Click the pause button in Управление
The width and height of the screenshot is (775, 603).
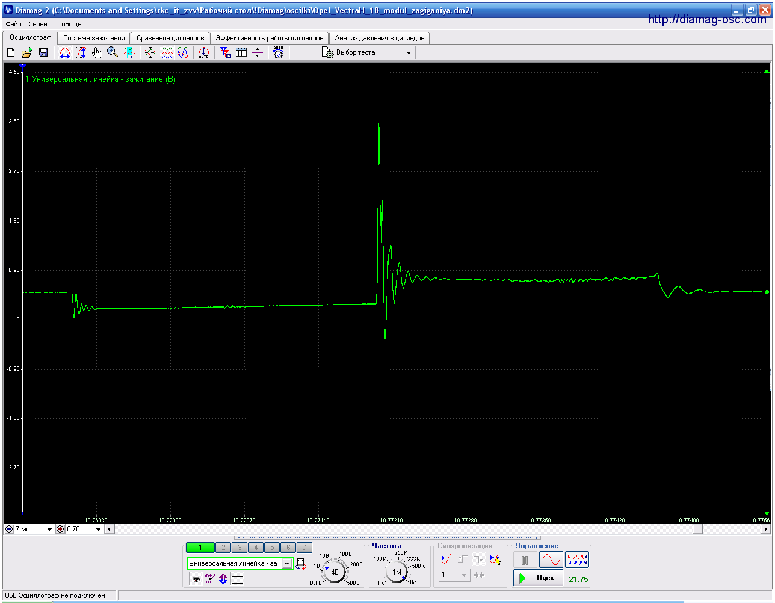click(525, 560)
